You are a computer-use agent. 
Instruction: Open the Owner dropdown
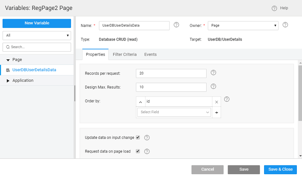243,25
